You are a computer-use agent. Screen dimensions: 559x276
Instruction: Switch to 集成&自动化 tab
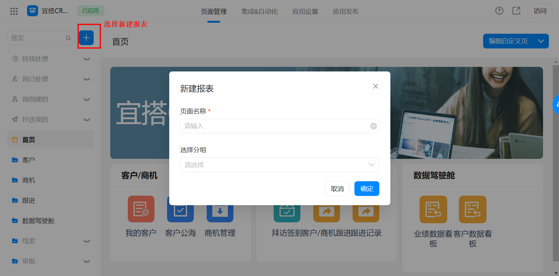[260, 12]
